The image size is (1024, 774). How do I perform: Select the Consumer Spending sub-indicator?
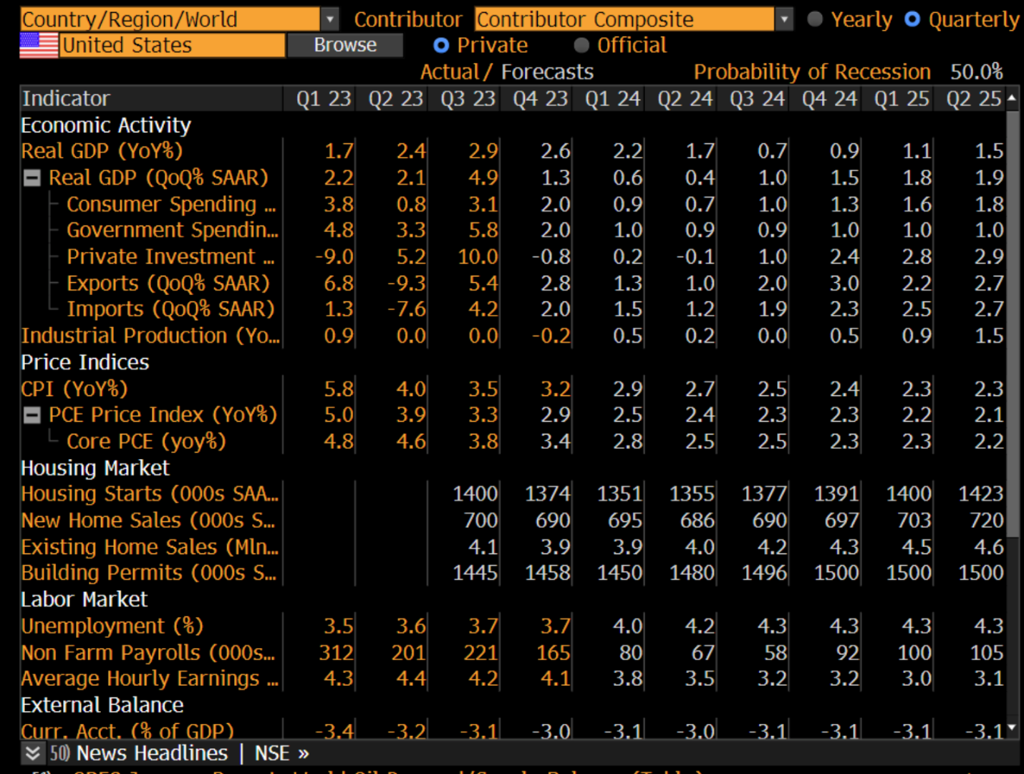[171, 204]
